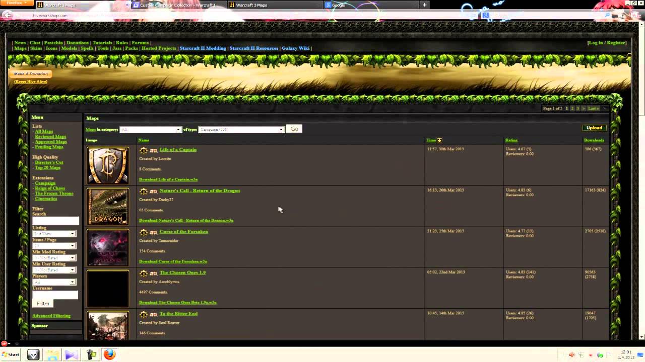Click the volume icon in the system tray
This screenshot has height=362, width=645.
tap(572, 355)
